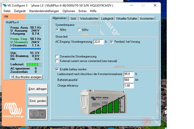This screenshot has height=129, width=194.
Task: Click the I-Stromnetz 1.1 A reading
Action: [25, 45]
